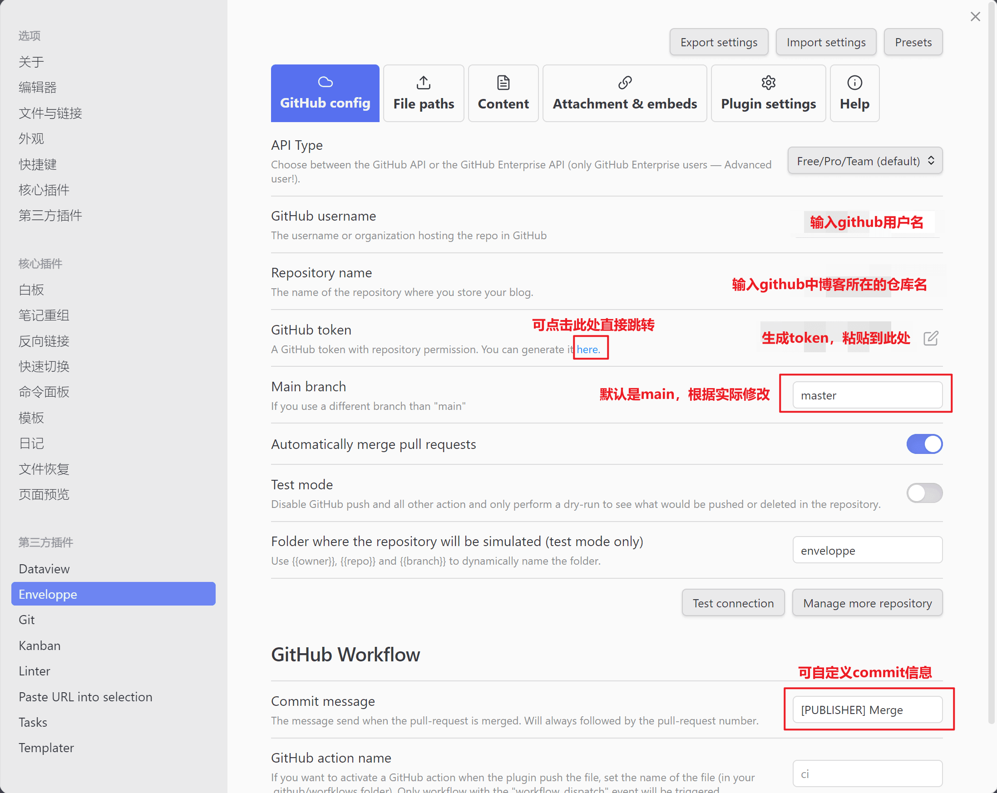
Task: Click the document icon on Content tab
Action: 503,83
